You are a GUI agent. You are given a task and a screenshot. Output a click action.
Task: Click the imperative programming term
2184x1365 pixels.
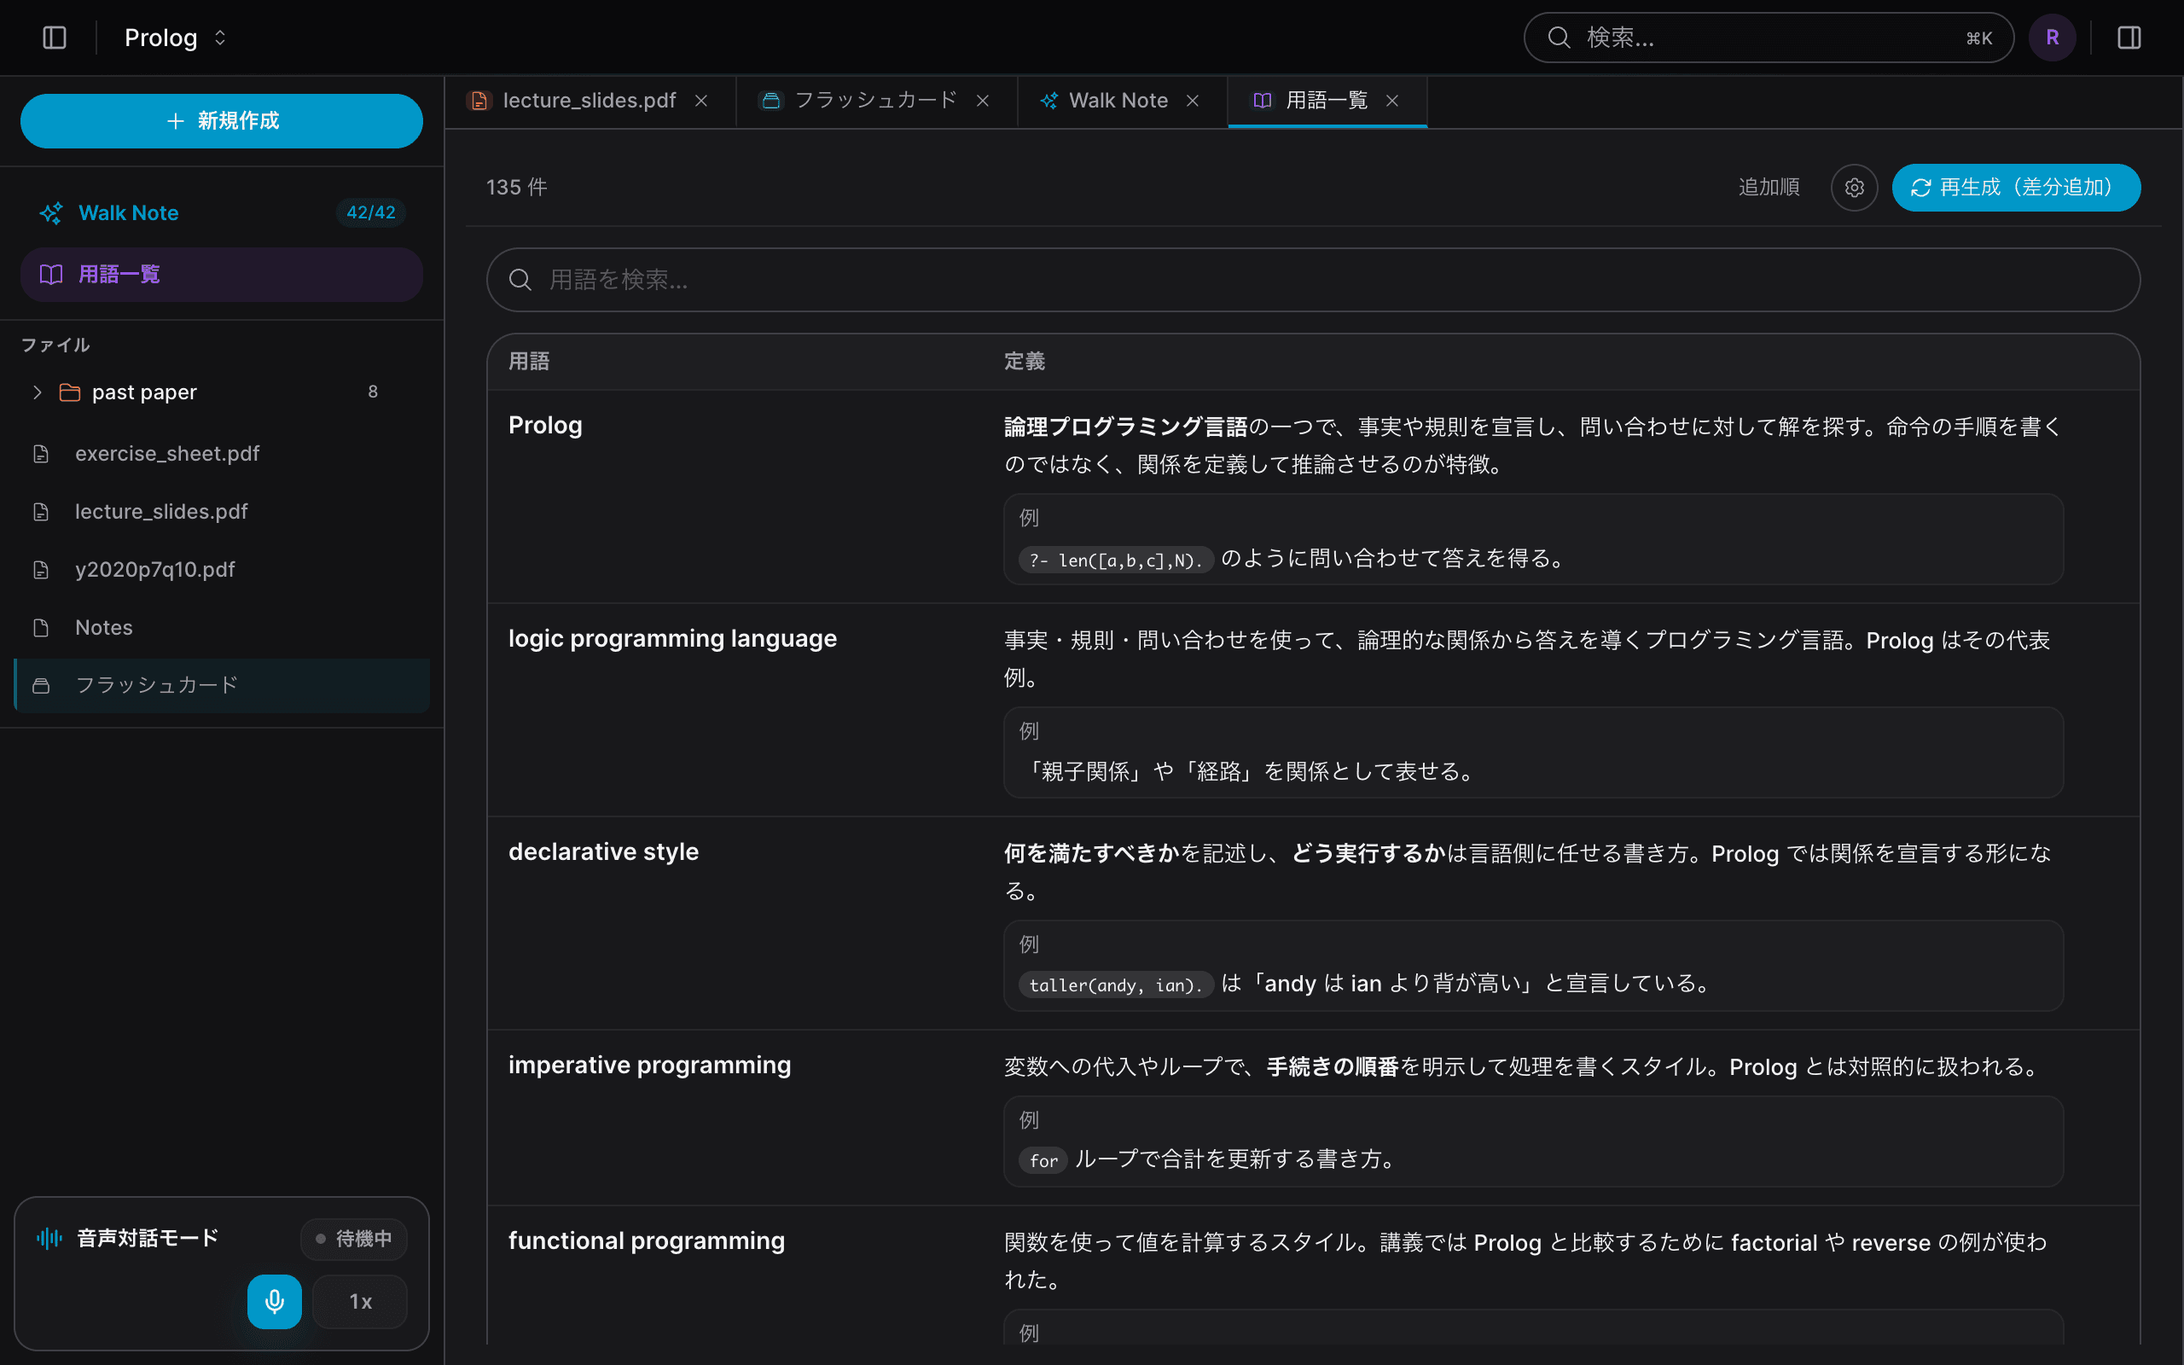click(649, 1065)
